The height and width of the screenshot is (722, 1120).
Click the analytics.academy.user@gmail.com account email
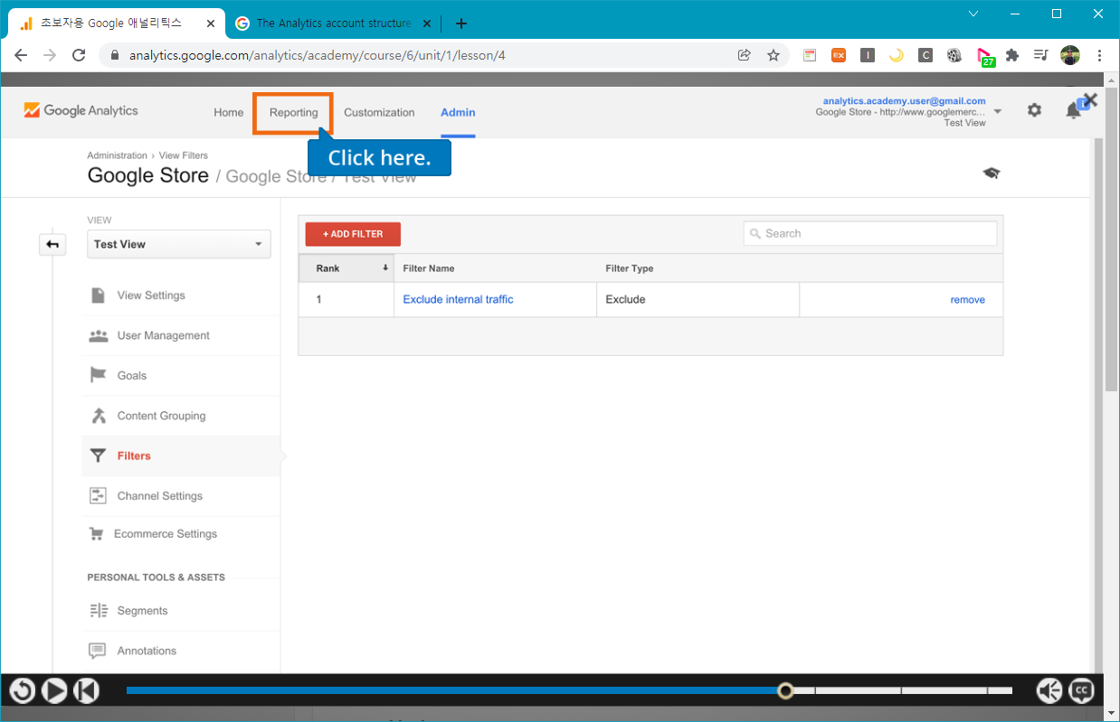pyautogui.click(x=904, y=101)
